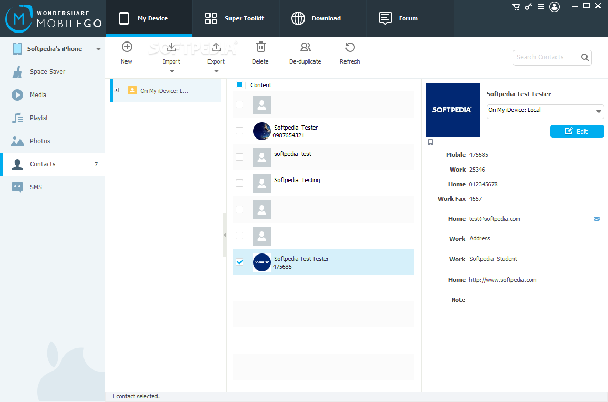The height and width of the screenshot is (402, 608).
Task: Select the On My iDevice group row
Action: [x=166, y=91]
